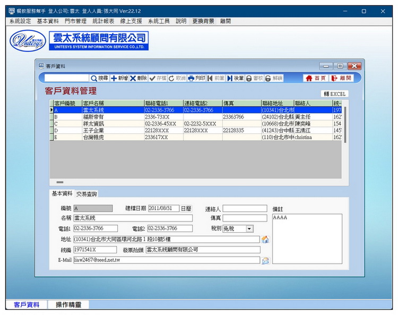
Task: Click the 地址 address input field
Action: click(167, 239)
